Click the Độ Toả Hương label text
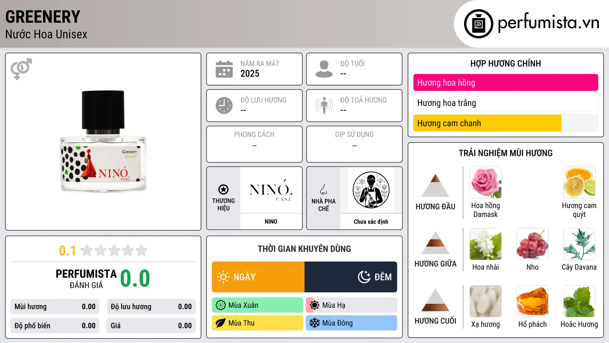The width and height of the screenshot is (609, 343). (x=363, y=100)
